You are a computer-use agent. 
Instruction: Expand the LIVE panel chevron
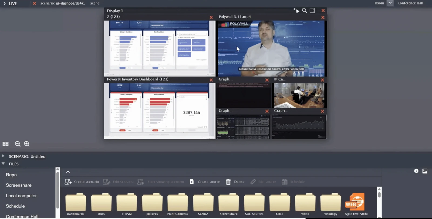4,3
